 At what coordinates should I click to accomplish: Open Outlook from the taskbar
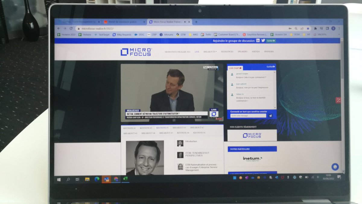(x=106, y=179)
